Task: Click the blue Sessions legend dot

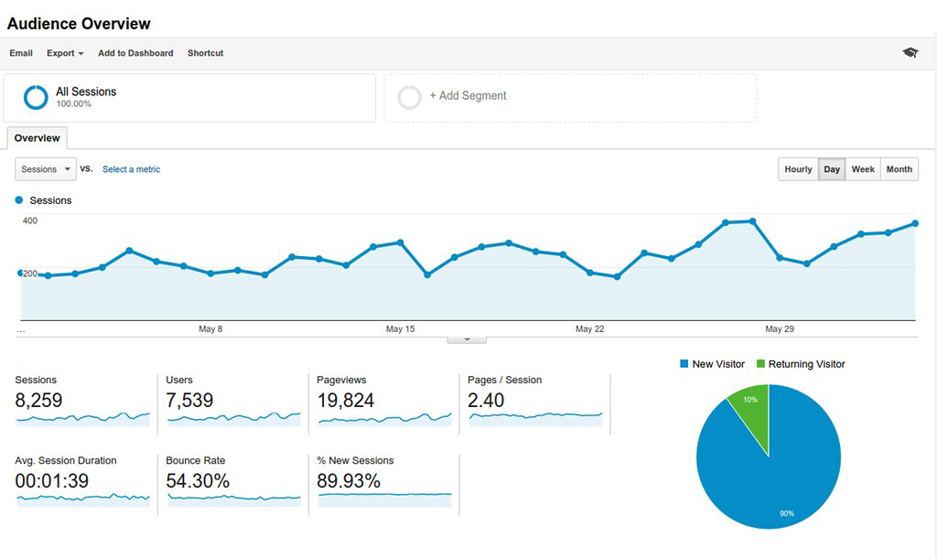Action: (19, 199)
